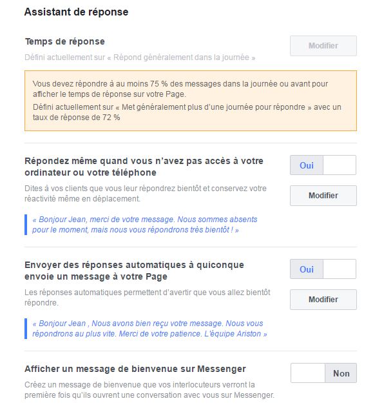Select the 'Envoyer des réponses automatiques' heading
The height and width of the screenshot is (412, 384).
pos(134,271)
